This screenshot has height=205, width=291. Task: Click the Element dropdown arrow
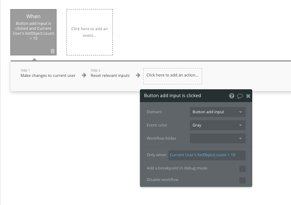coord(240,112)
